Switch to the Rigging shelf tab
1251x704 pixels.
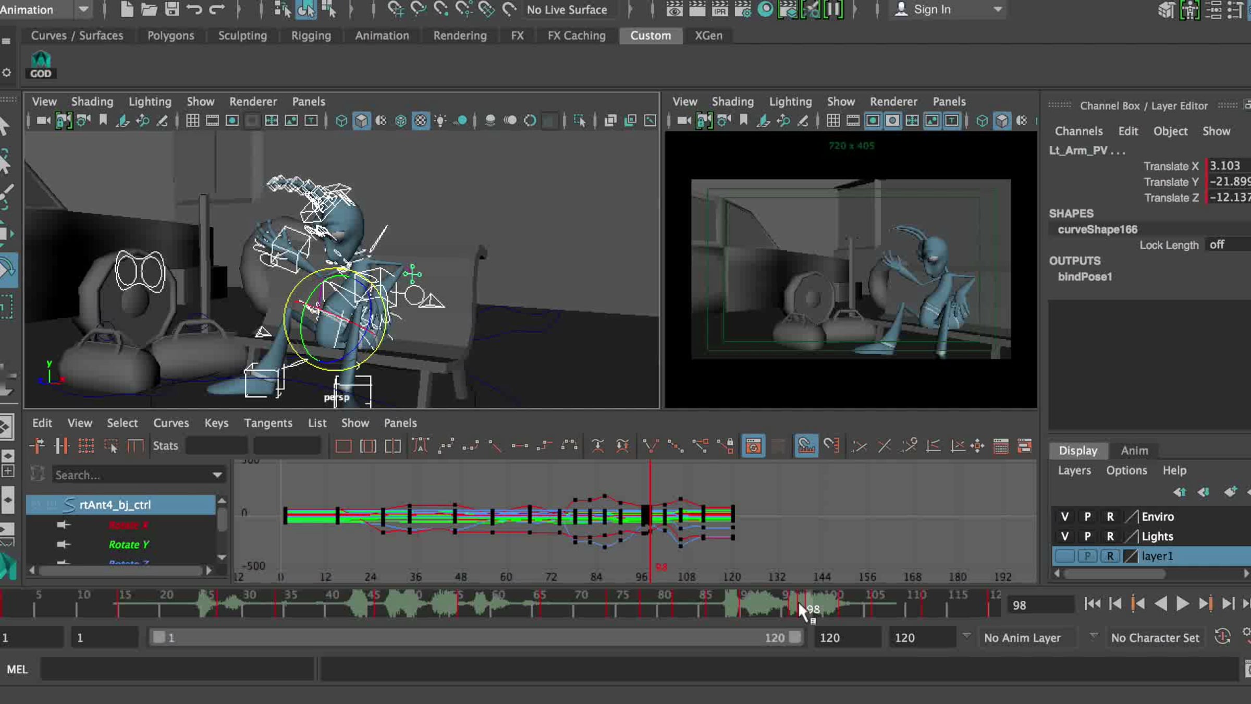(311, 35)
